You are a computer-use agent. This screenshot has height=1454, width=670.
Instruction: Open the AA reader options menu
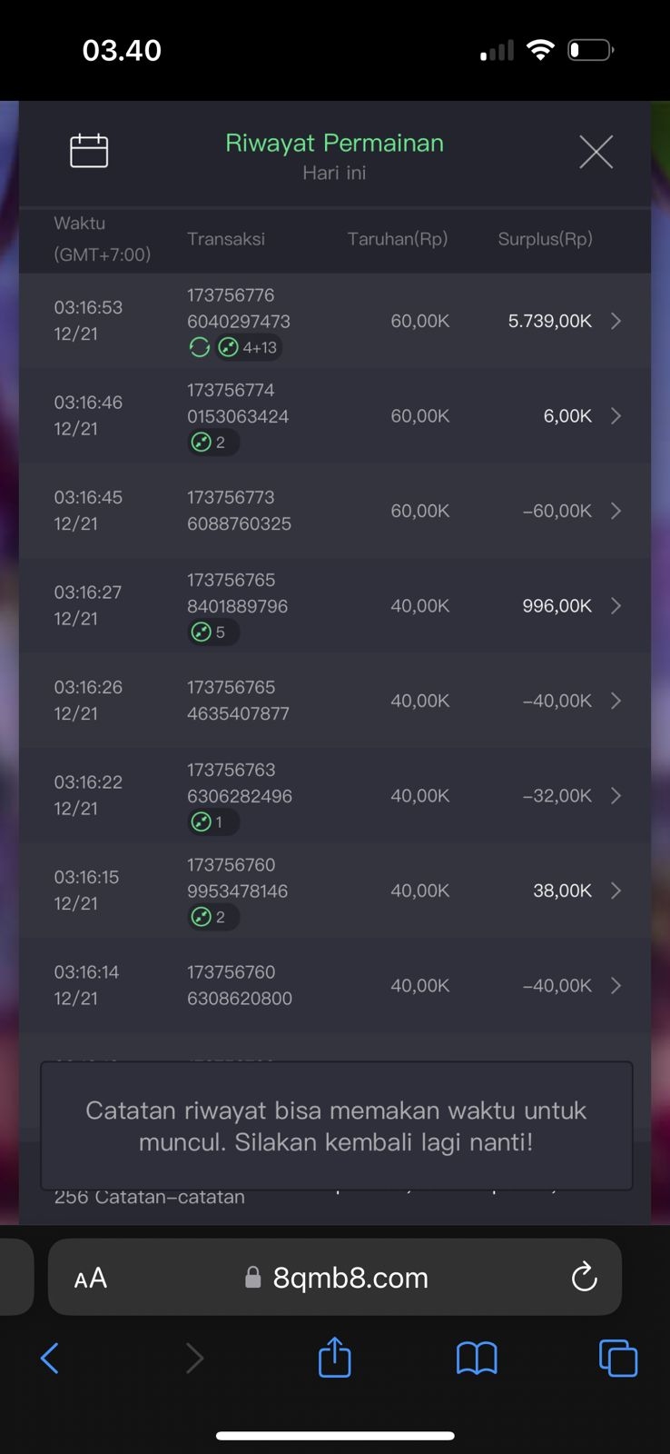91,1278
